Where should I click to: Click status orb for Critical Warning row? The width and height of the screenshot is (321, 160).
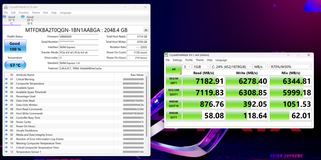pos(6,79)
